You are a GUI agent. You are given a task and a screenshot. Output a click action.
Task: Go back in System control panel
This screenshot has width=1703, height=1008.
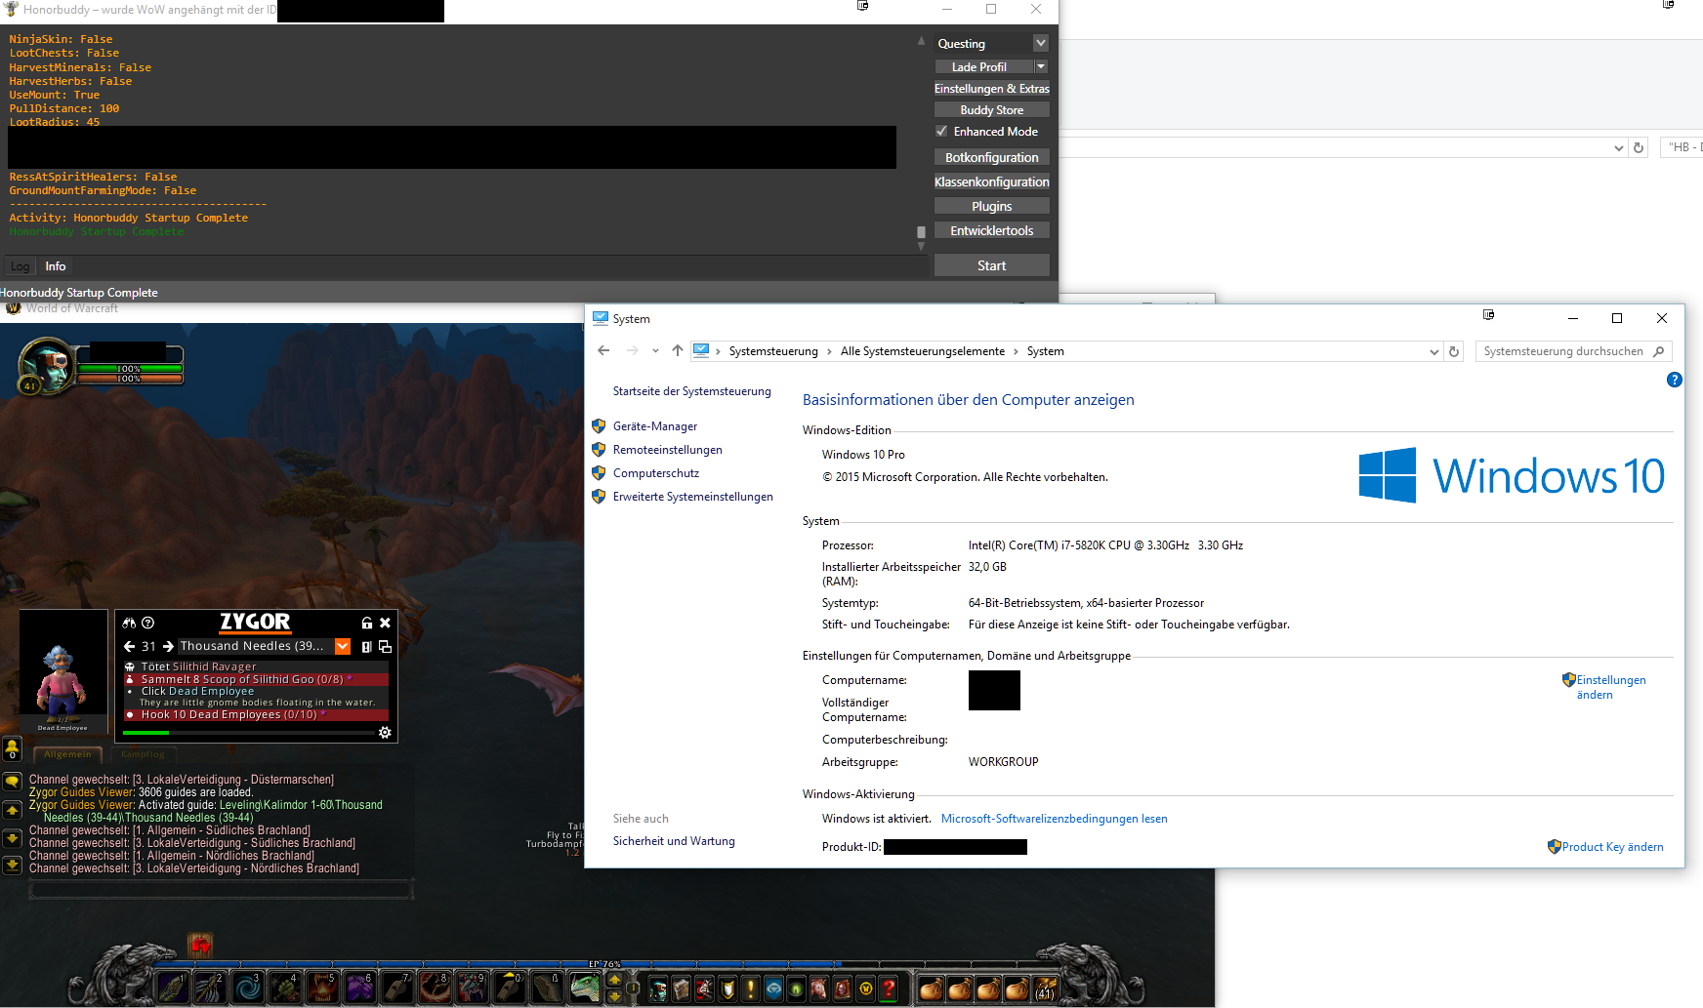tap(603, 351)
